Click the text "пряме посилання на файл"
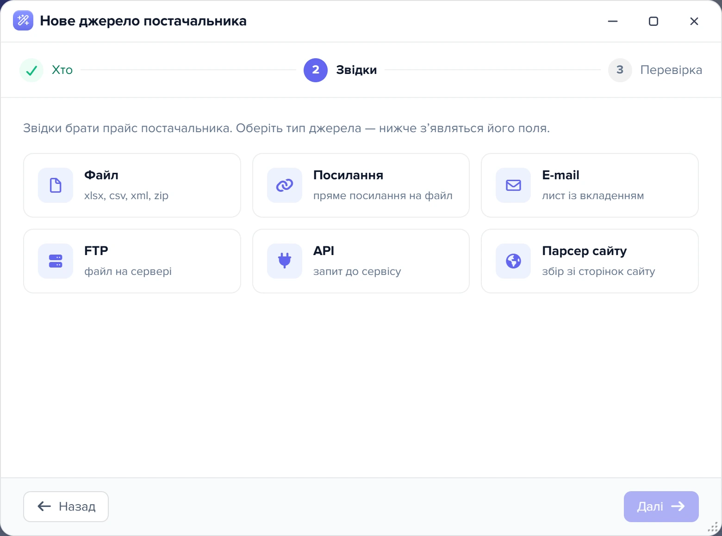The image size is (722, 536). pos(383,195)
